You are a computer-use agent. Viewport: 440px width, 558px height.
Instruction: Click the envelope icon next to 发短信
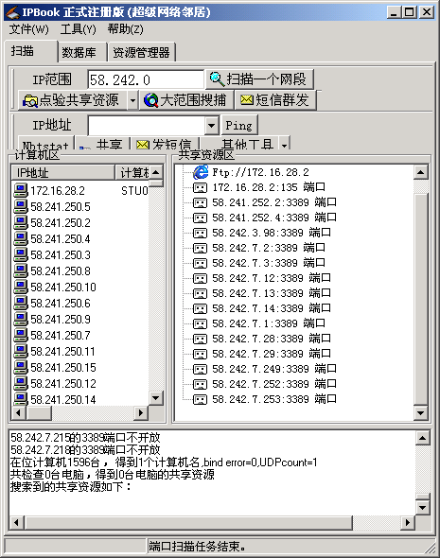click(142, 144)
